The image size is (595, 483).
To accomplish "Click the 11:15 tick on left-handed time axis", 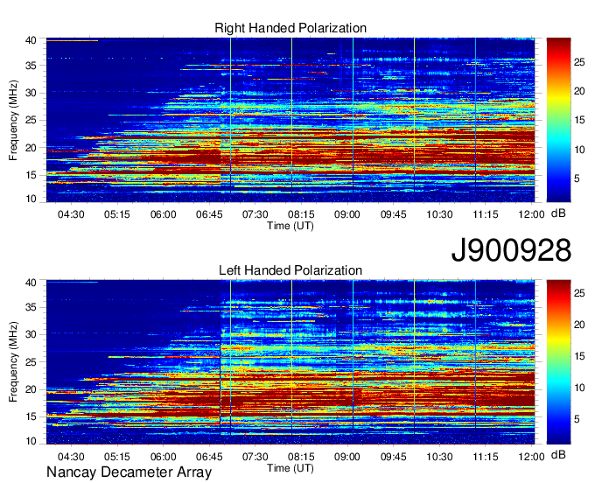I will [x=486, y=457].
